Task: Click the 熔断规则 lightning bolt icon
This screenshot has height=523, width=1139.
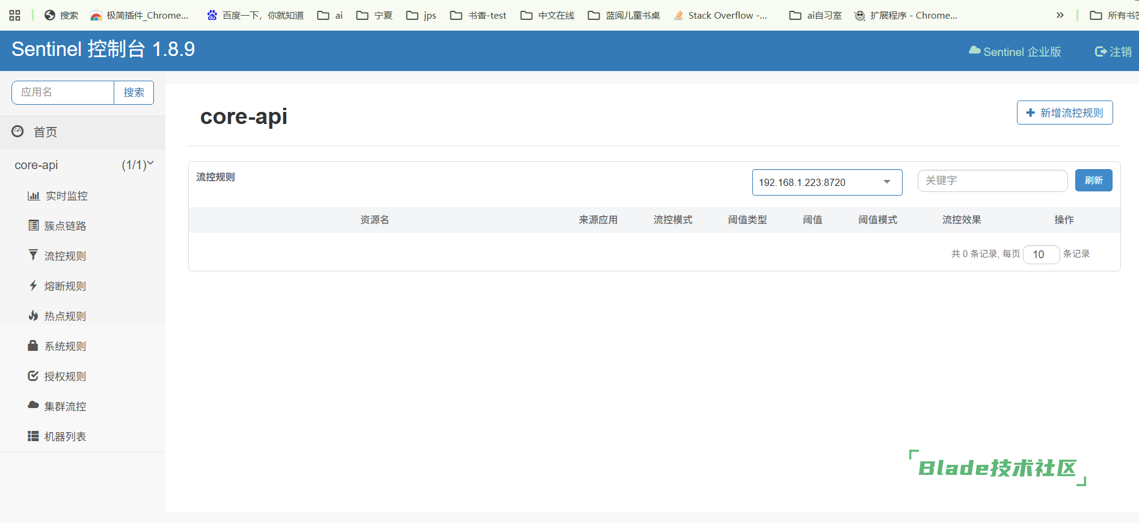Action: coord(34,285)
